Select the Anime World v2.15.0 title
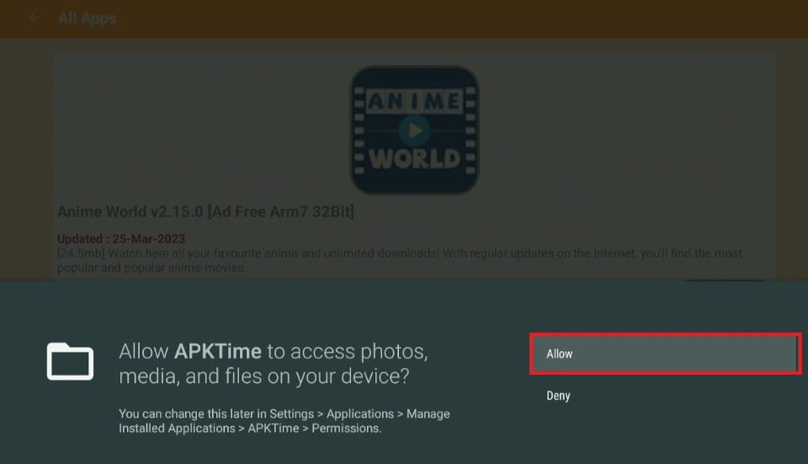Screen dimensions: 808x464 205,212
